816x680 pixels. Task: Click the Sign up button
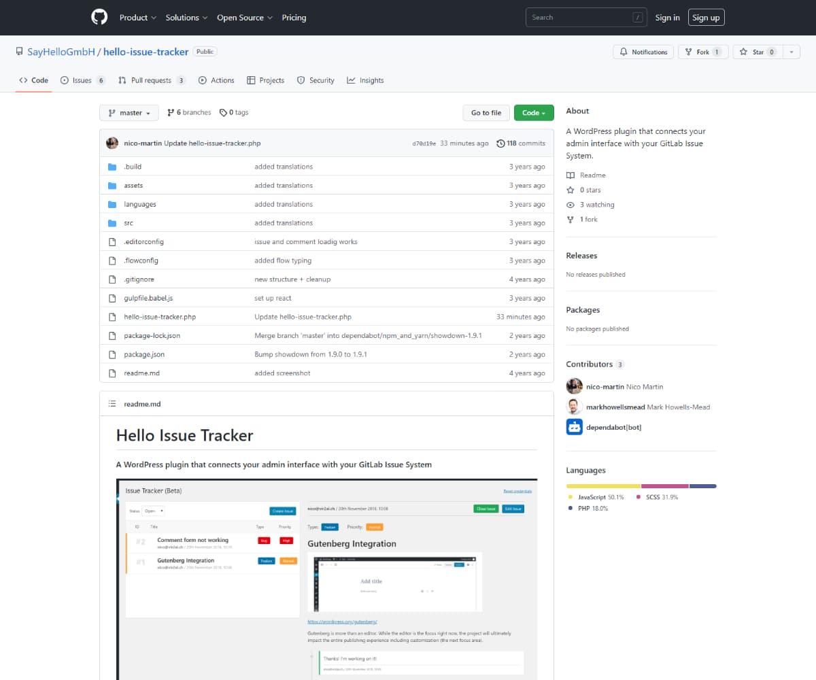coord(706,18)
